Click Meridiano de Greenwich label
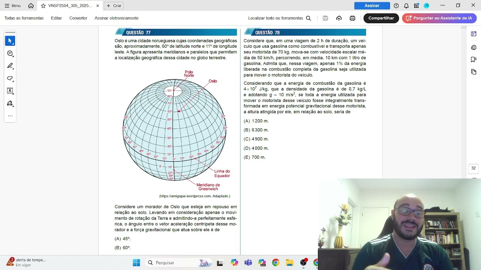This screenshot has height=270, width=481. tap(208, 187)
